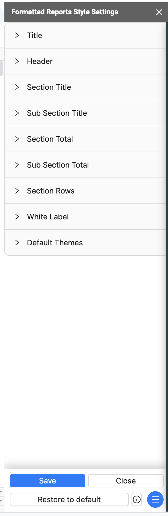Expand the Sub Section Title chevron
This screenshot has height=516, width=168.
pos(17,113)
